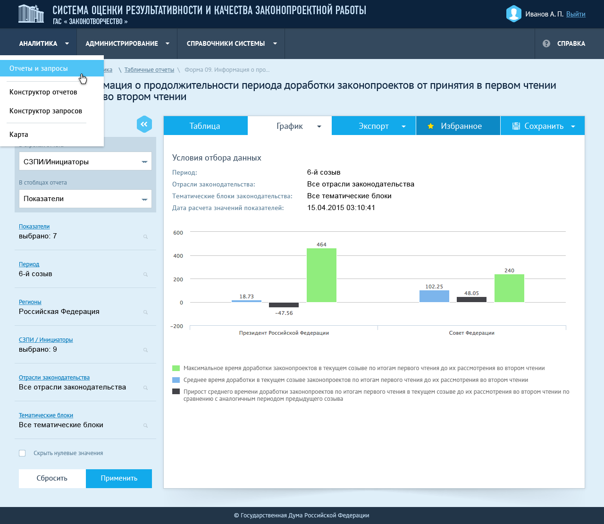Click the Совет Федерации axis label

point(472,333)
